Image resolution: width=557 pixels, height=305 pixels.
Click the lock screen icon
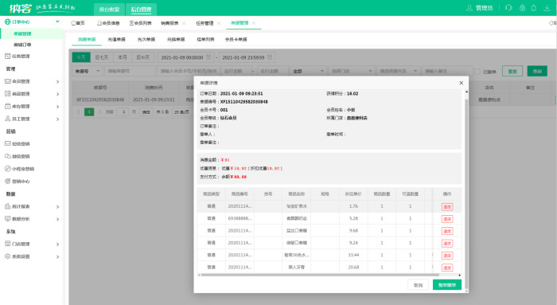(x=522, y=8)
